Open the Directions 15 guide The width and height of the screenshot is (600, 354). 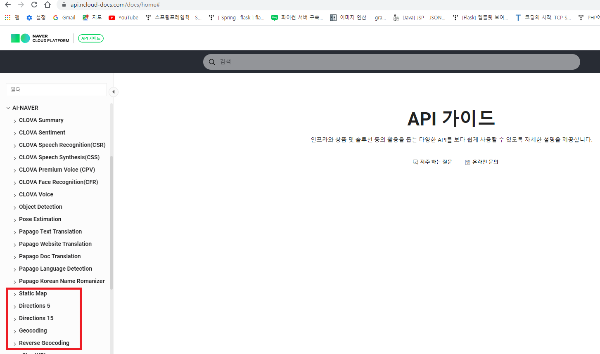(36, 318)
